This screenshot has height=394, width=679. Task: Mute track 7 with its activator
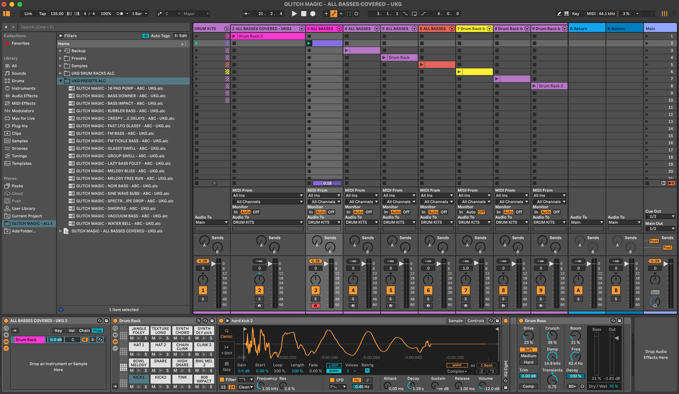pyautogui.click(x=466, y=290)
